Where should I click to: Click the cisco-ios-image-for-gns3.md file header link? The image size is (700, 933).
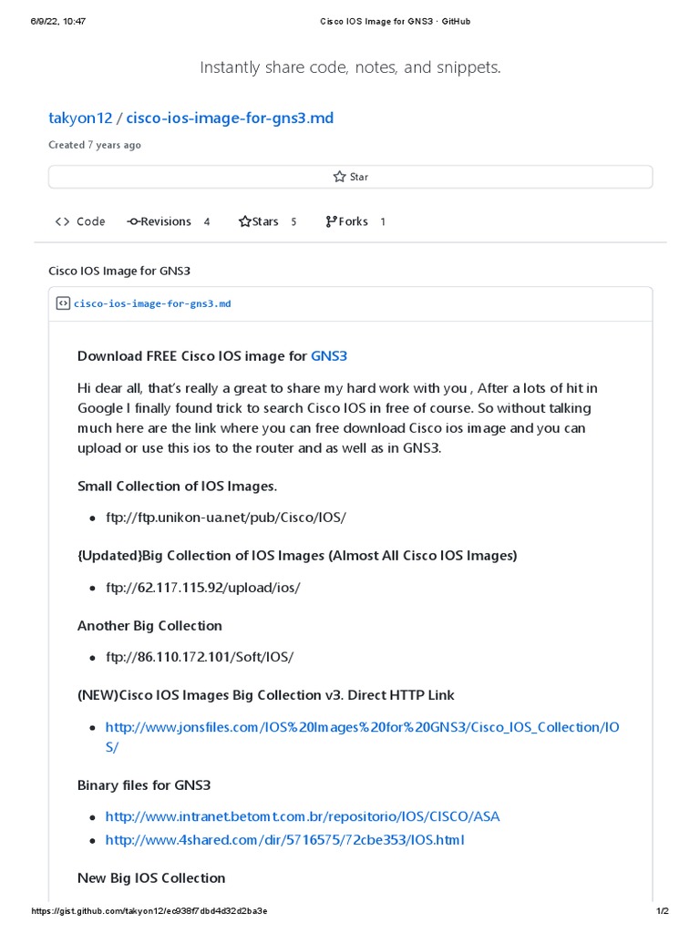click(152, 303)
